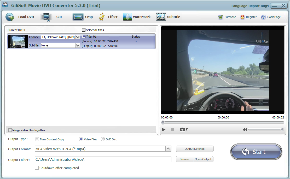This screenshot has width=290, height=179.
Task: Click the Register link text
Action: (251, 17)
